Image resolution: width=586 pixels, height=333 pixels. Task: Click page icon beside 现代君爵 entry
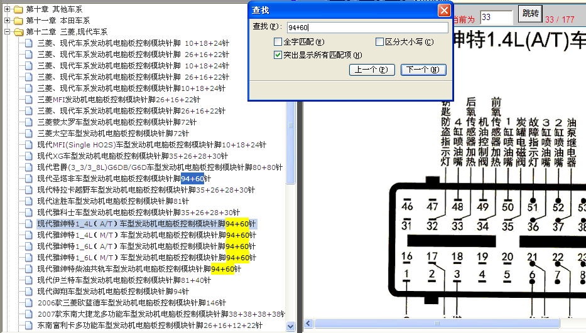click(x=28, y=167)
